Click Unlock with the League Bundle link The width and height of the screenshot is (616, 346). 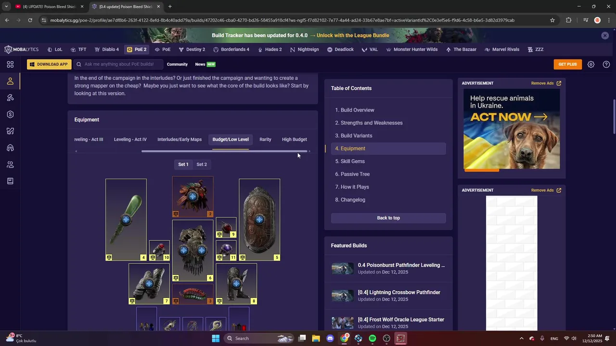(353, 36)
